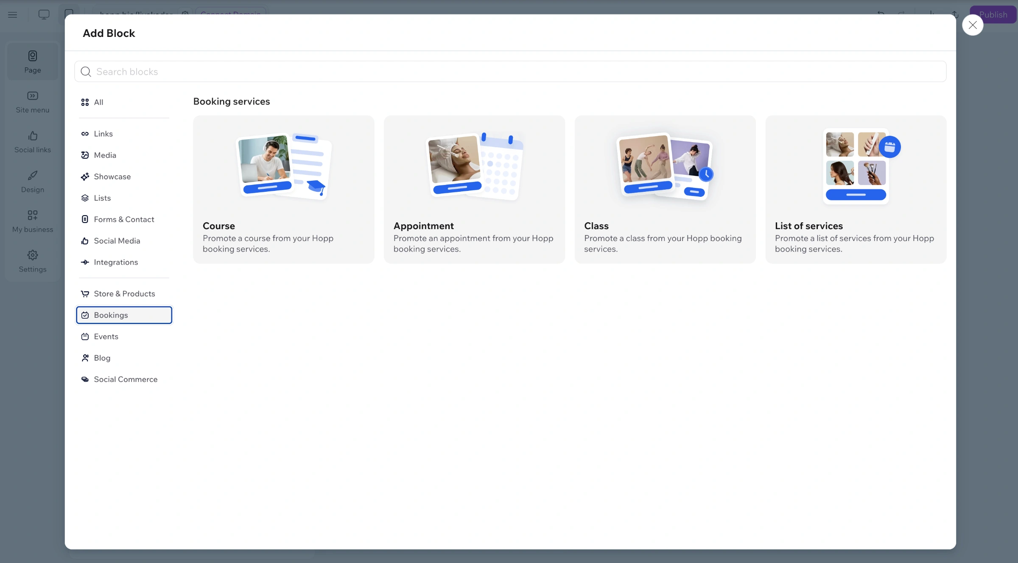Open the Integrations category
1018x563 pixels.
pyautogui.click(x=124, y=262)
